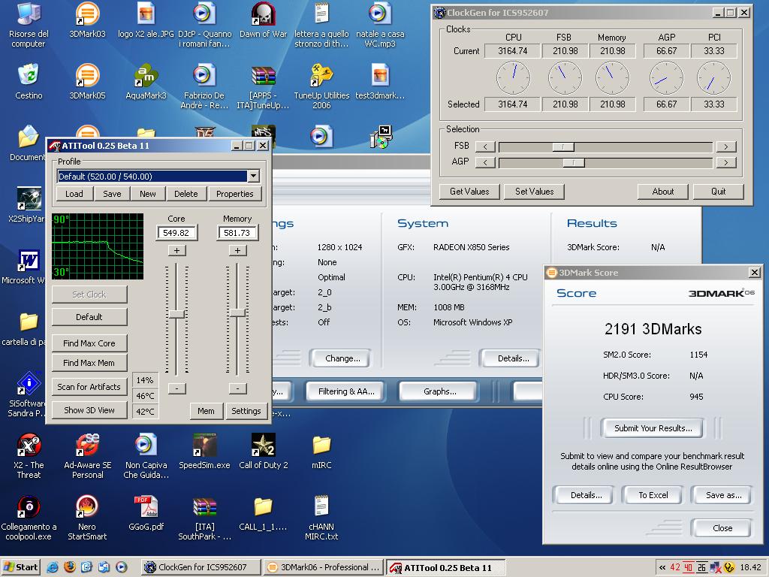The image size is (769, 577).
Task: Increase memory clock with plus button
Action: pos(238,250)
